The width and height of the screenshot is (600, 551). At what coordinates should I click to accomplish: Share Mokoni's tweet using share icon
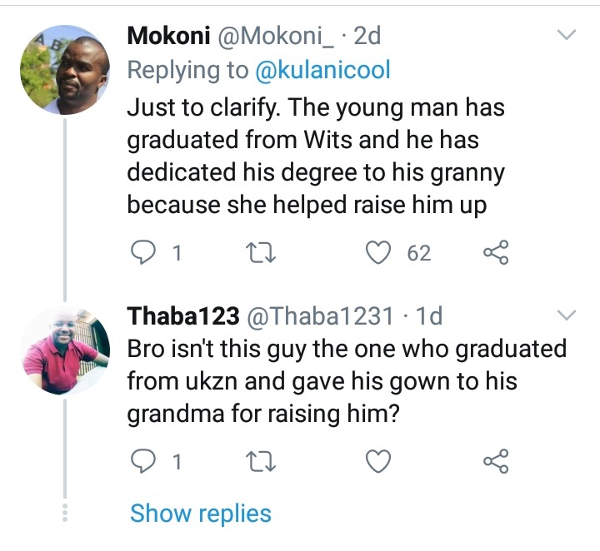[497, 252]
